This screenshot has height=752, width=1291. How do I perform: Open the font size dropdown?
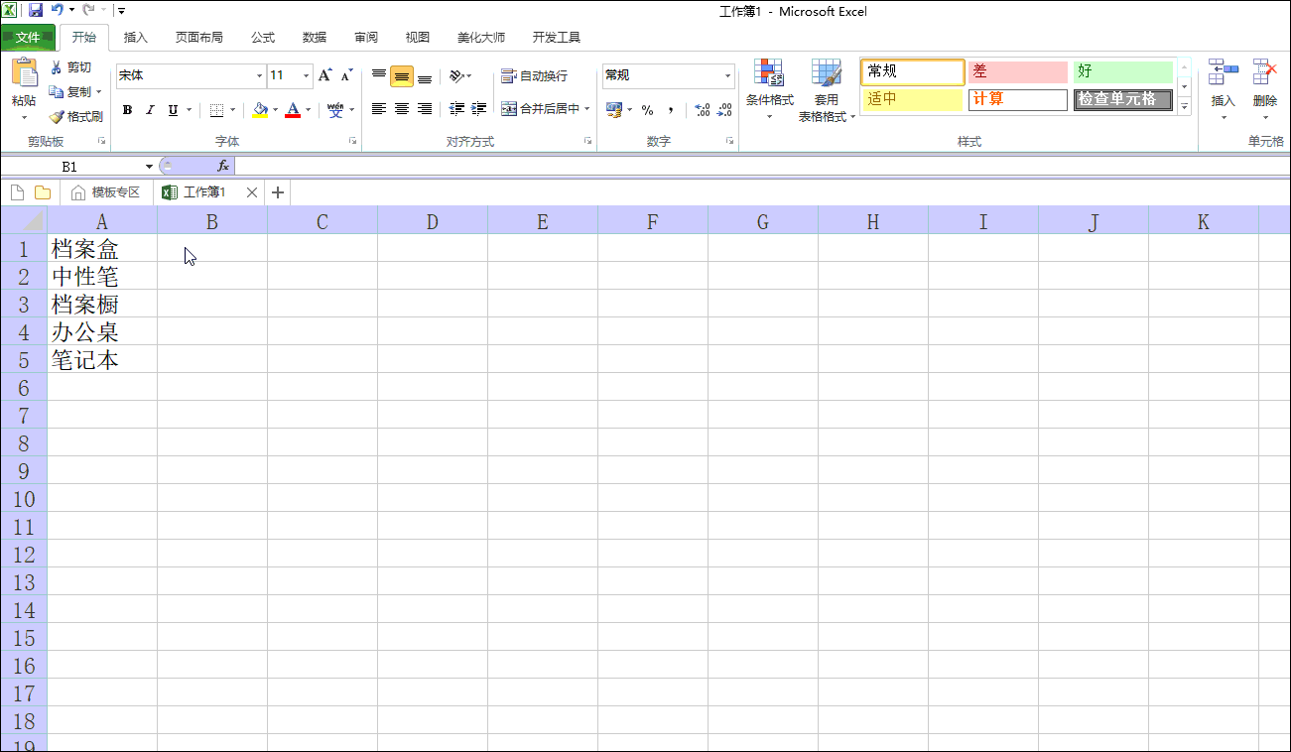click(307, 75)
